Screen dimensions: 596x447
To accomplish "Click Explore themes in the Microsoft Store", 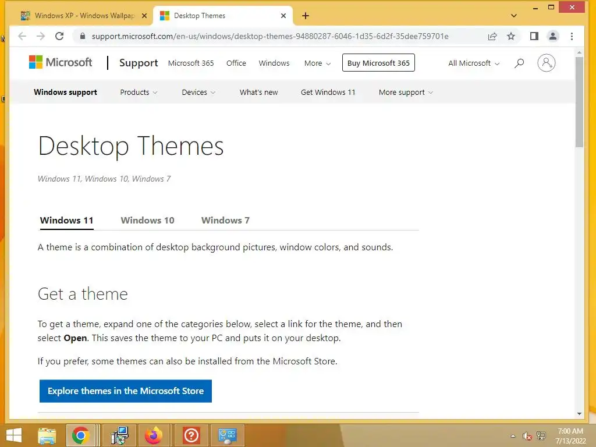I will pos(126,391).
